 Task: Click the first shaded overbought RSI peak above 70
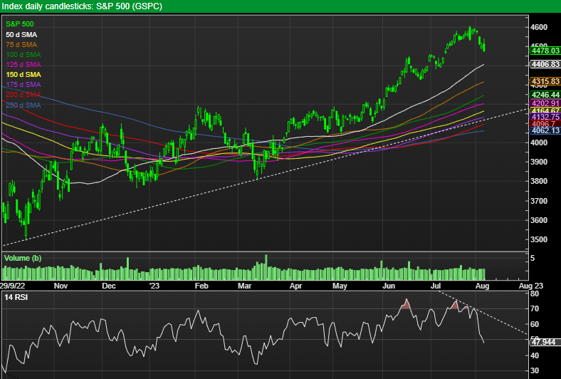click(406, 305)
